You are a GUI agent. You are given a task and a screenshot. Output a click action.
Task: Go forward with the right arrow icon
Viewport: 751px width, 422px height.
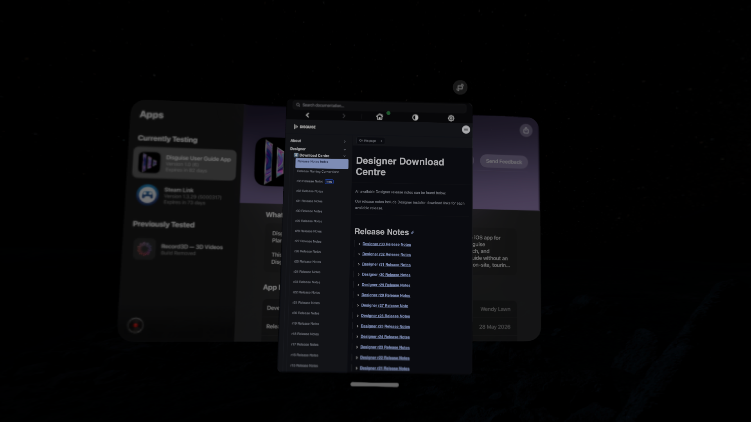(344, 116)
